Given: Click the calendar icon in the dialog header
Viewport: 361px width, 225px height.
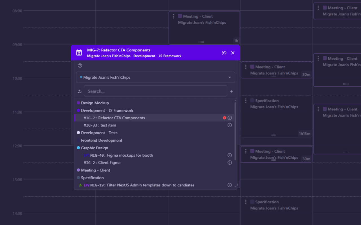Looking at the screenshot, I should [x=79, y=52].
